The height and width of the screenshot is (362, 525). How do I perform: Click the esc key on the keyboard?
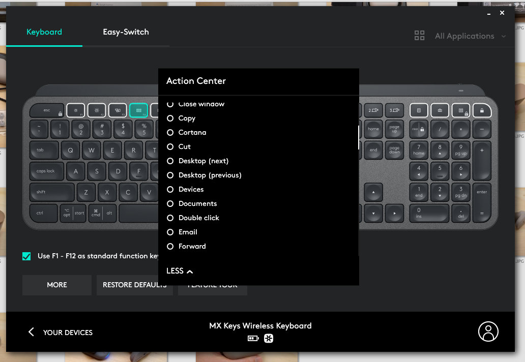pos(46,110)
